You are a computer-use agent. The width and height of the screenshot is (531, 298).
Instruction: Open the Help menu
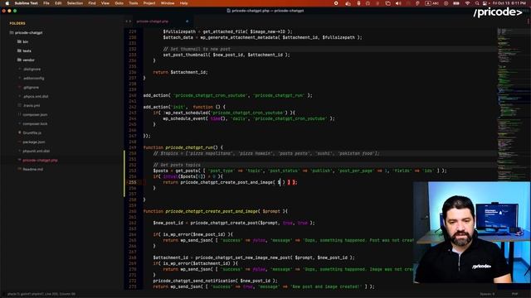pos(183,3)
